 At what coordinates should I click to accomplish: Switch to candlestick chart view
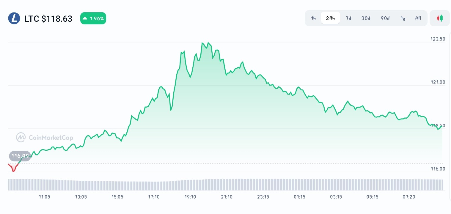point(440,18)
